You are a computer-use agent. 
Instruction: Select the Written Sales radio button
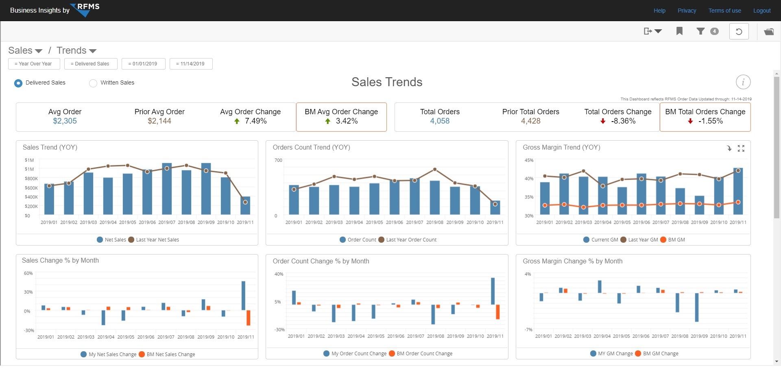(93, 83)
